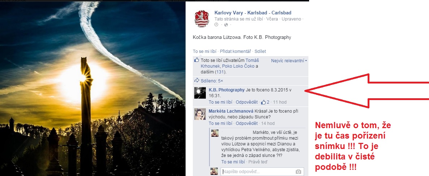This screenshot has height=176, width=429.
Task: Open Karlovy Vary - Karlsbad - Carlsbad page link
Action: (x=253, y=13)
